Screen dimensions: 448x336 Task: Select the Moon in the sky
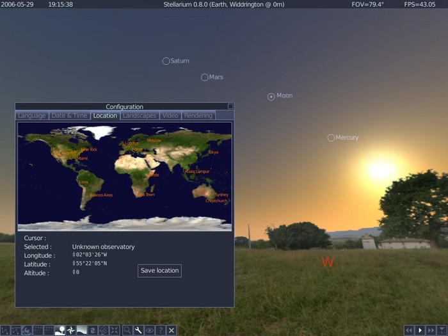(x=271, y=97)
